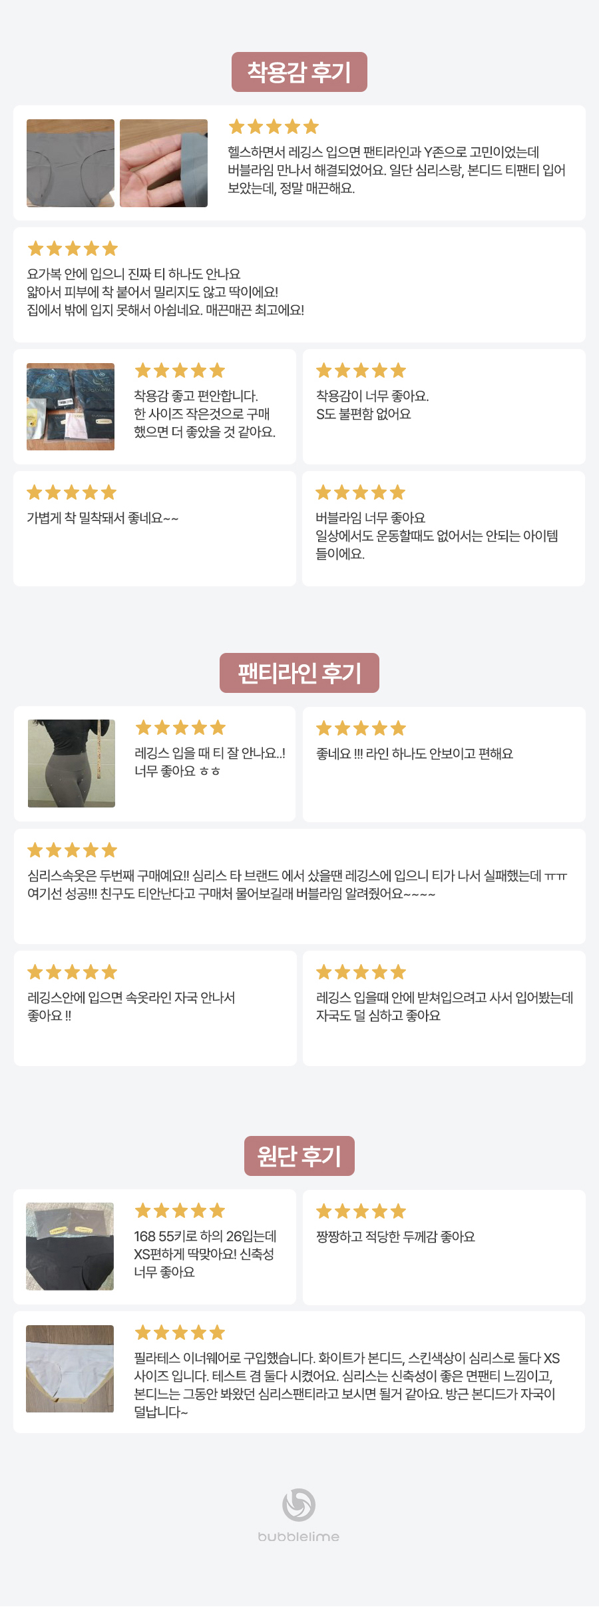Image resolution: width=599 pixels, height=1609 pixels.
Task: Click the bubblelime brand name text
Action: pyautogui.click(x=299, y=1537)
